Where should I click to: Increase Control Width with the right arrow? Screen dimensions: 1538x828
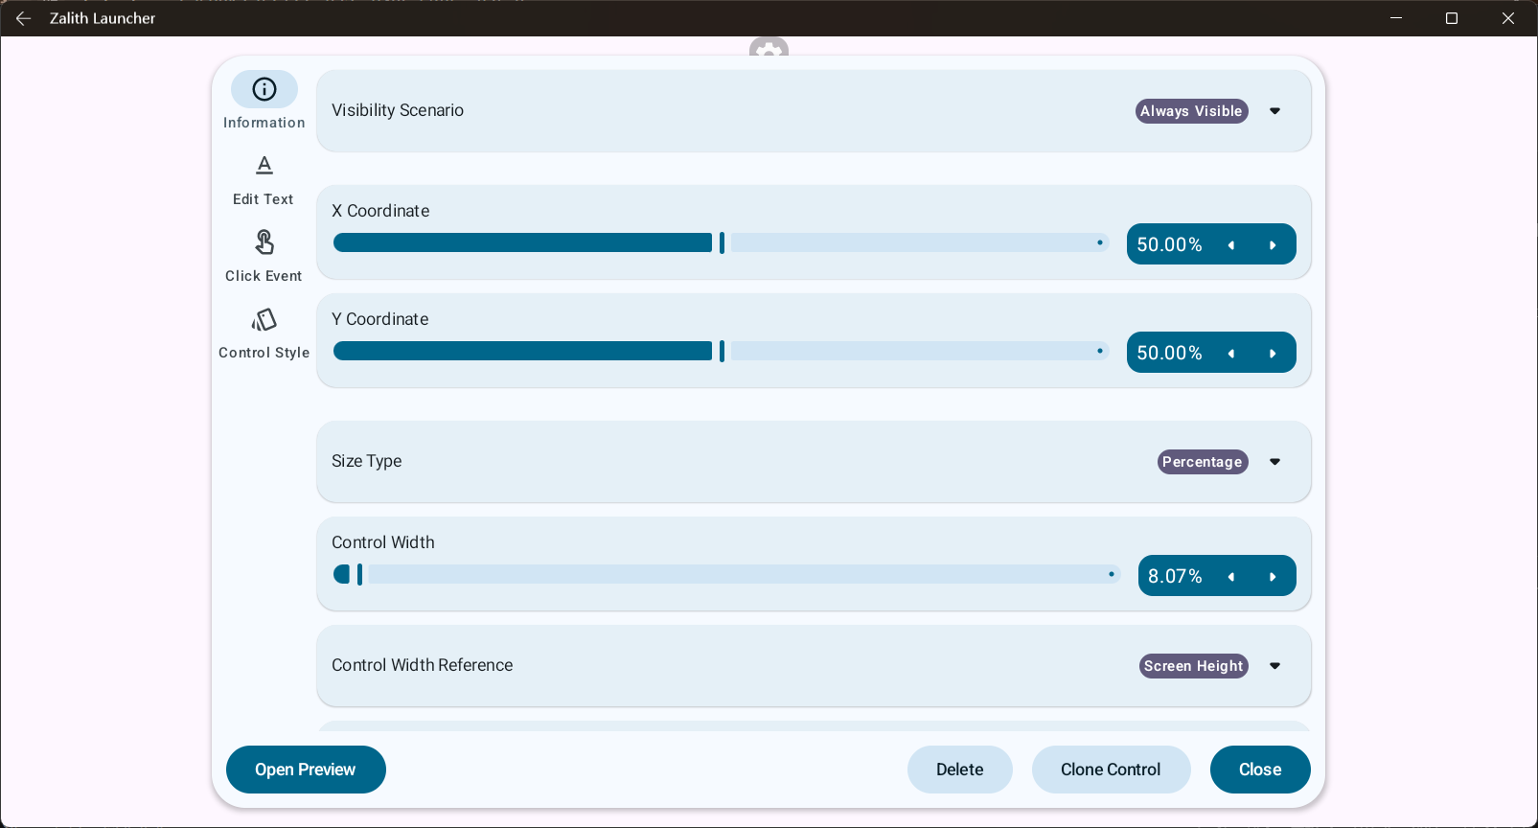click(1273, 577)
